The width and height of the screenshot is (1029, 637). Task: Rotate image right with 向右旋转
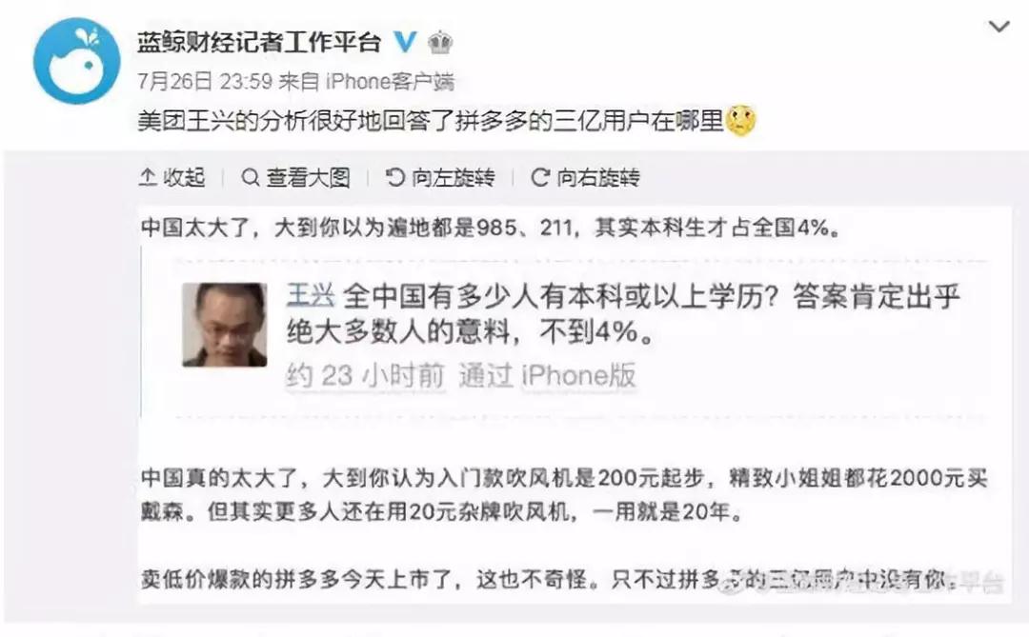coord(585,177)
